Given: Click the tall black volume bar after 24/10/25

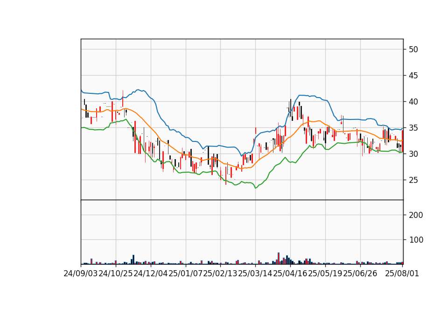Looking at the screenshot, I should (133, 259).
